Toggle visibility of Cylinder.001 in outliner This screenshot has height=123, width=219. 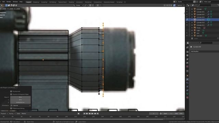187,12
